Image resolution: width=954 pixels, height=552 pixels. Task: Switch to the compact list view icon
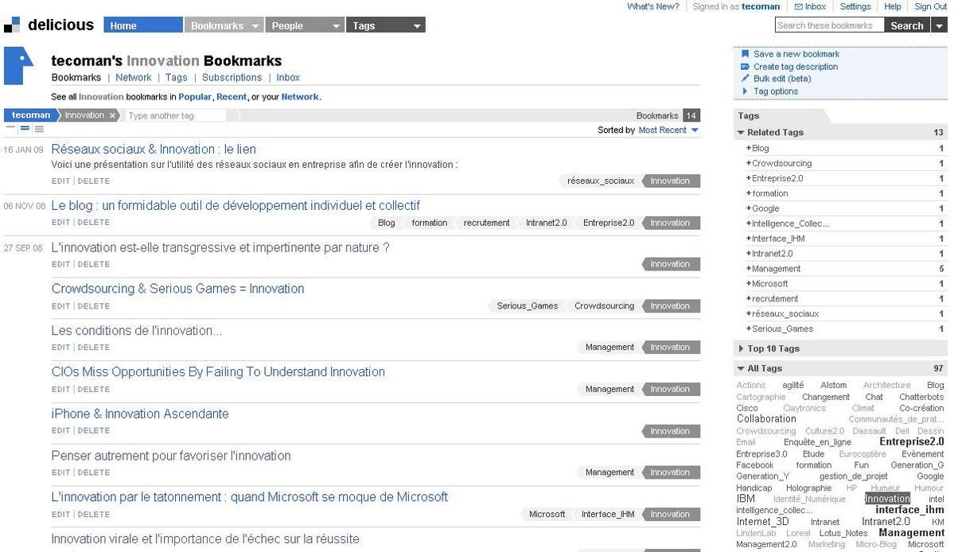(x=10, y=128)
